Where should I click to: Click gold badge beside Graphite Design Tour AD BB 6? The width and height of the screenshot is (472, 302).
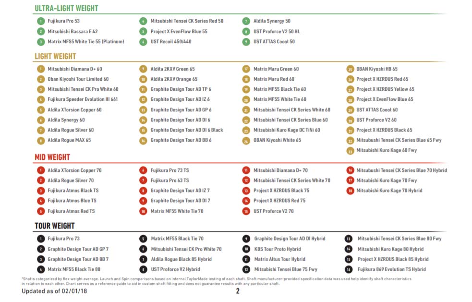pos(143,140)
